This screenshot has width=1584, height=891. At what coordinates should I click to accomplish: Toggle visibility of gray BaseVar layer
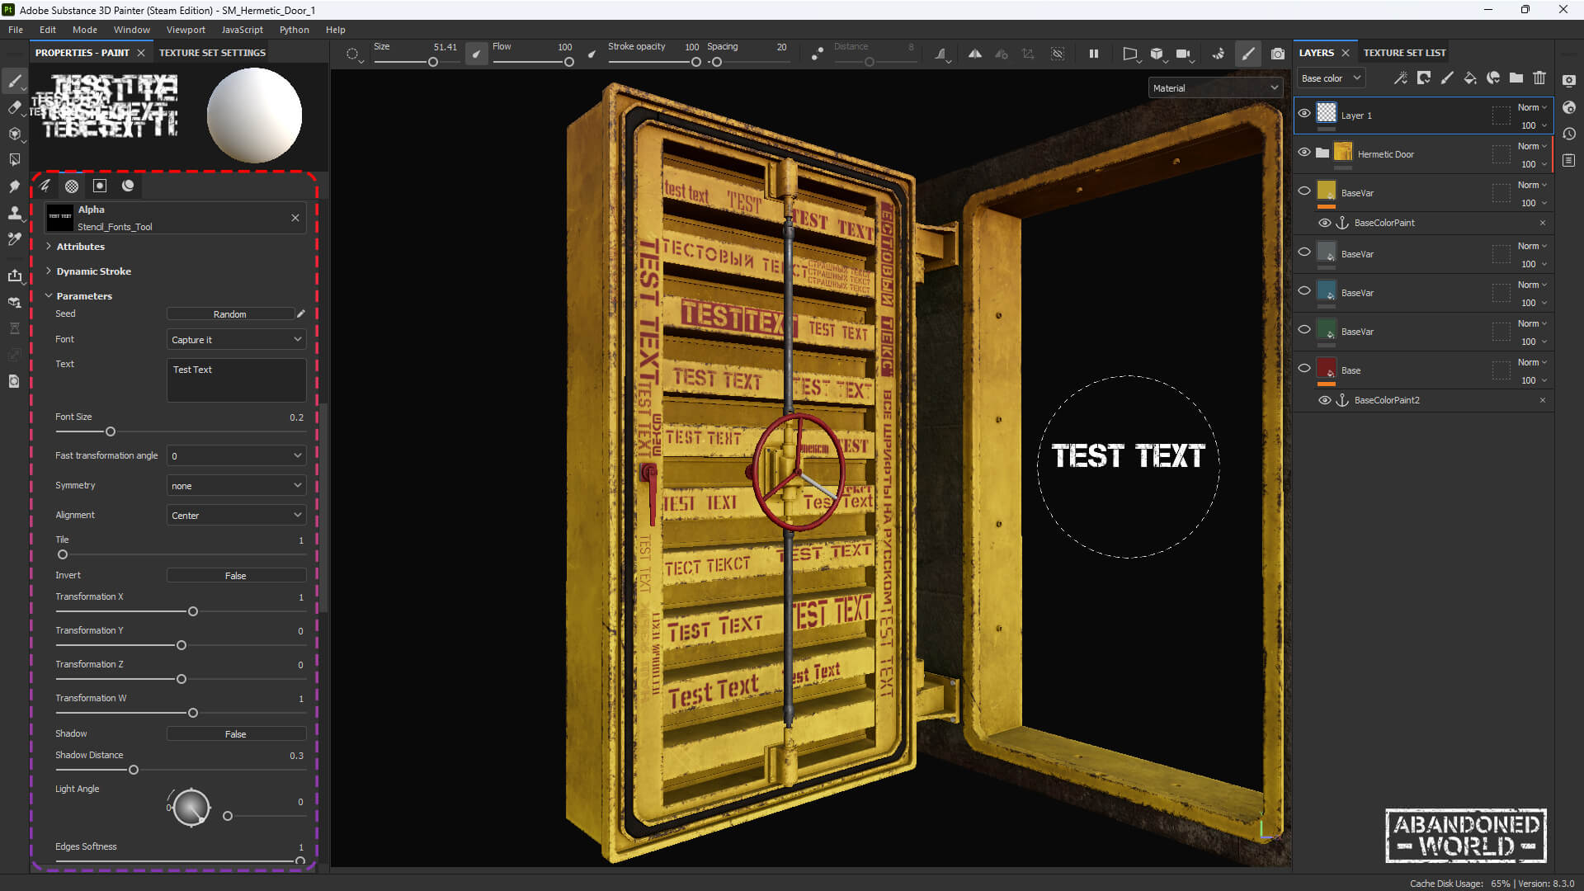pos(1304,252)
